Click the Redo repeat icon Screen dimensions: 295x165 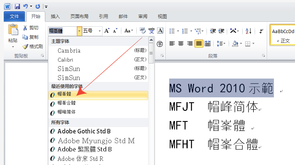point(38,6)
